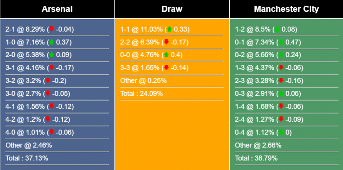Click green up arrow next to 1-1 draw
The height and width of the screenshot is (170, 343).
(x=169, y=29)
